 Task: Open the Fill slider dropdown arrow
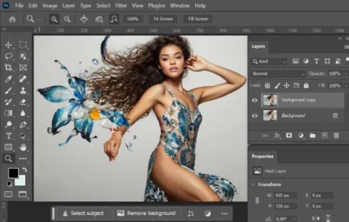(x=346, y=85)
